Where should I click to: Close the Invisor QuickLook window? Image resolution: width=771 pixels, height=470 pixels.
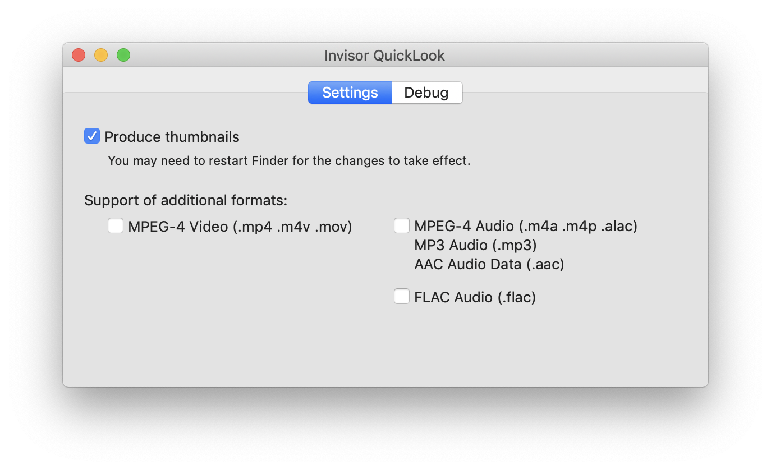[79, 55]
